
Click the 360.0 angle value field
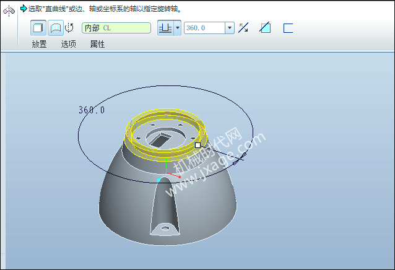coord(204,28)
